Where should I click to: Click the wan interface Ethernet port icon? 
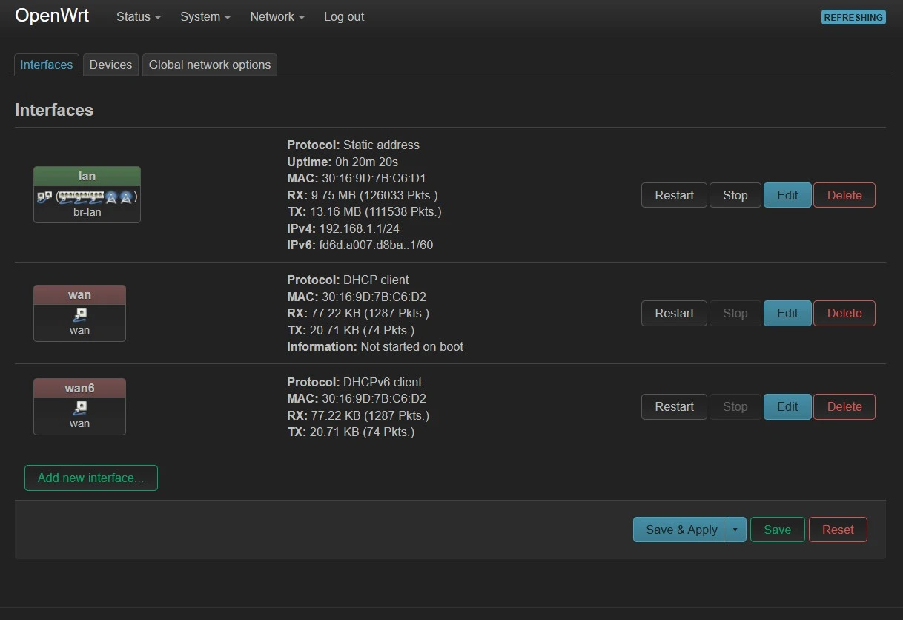79,315
